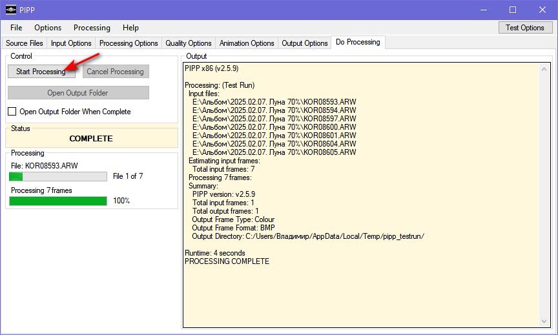This screenshot has width=558, height=335.
Task: Switch to the Input Options tab
Action: point(71,43)
